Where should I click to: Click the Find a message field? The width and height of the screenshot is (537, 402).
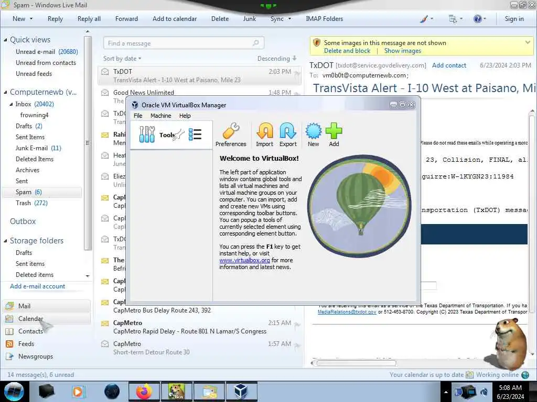[184, 43]
